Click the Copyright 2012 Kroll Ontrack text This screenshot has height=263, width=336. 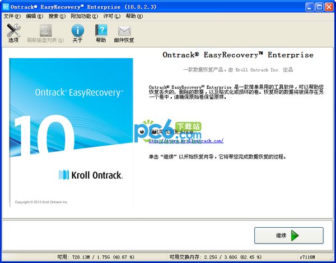[41, 202]
